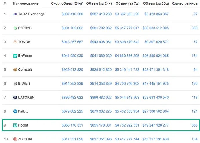The width and height of the screenshot is (200, 143).
Task: Click the Hotbit green logo icon
Action: tap(15, 125)
